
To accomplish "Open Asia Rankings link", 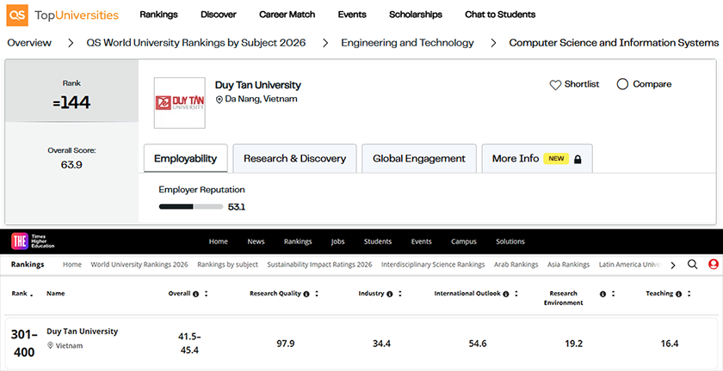I will (569, 265).
